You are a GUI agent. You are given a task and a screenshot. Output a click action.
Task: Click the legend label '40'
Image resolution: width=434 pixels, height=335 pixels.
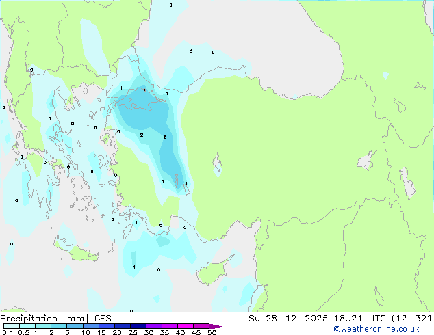click(181, 332)
